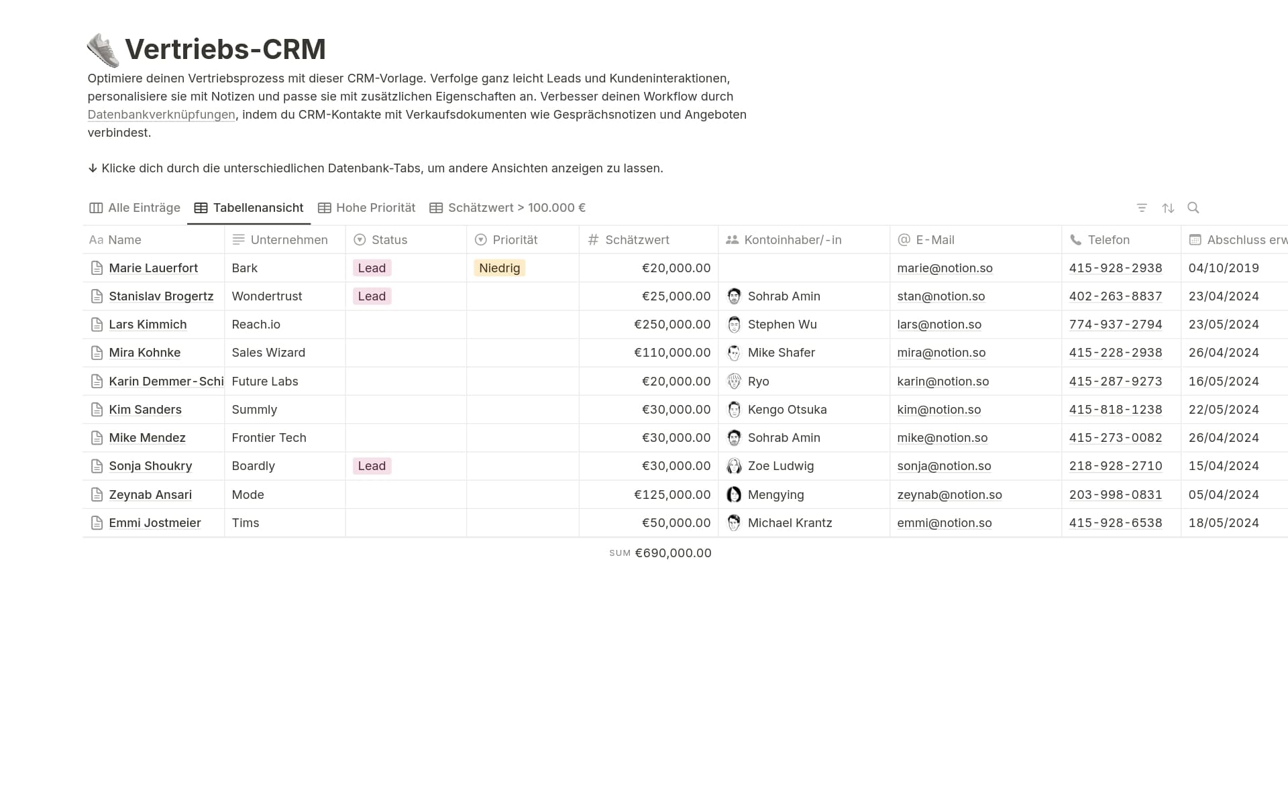Select the Niedrig priority tag for Marie Lauerfort

[x=499, y=268]
